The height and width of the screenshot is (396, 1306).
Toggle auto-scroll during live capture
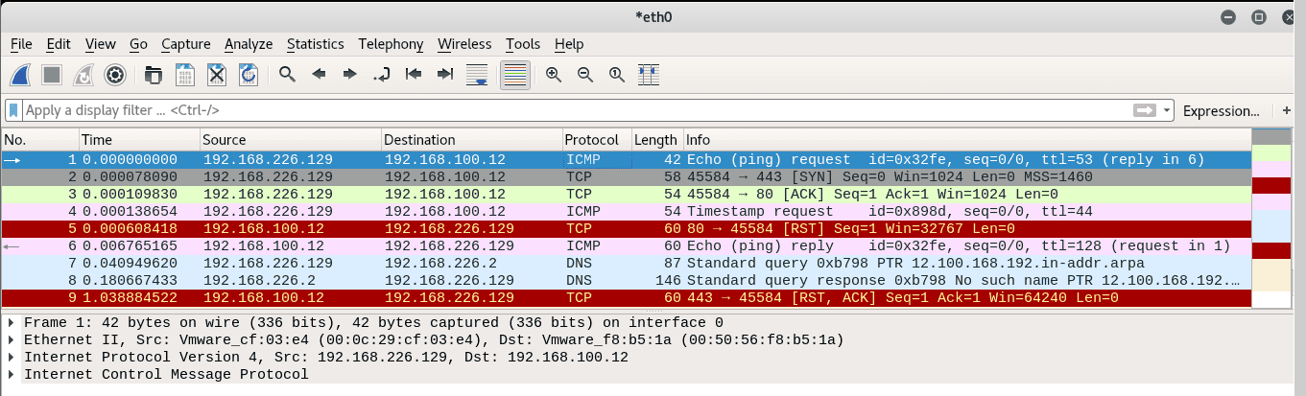point(477,75)
